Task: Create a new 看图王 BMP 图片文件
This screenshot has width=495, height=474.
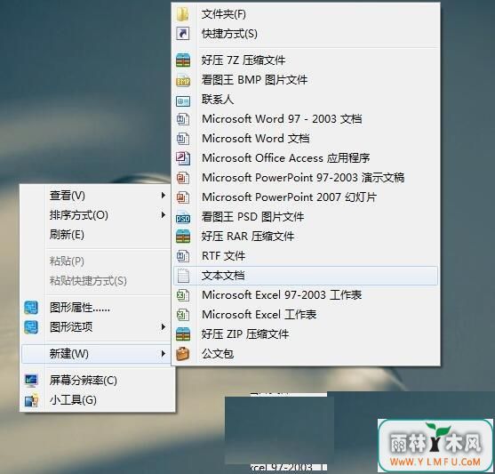Action: pos(306,80)
